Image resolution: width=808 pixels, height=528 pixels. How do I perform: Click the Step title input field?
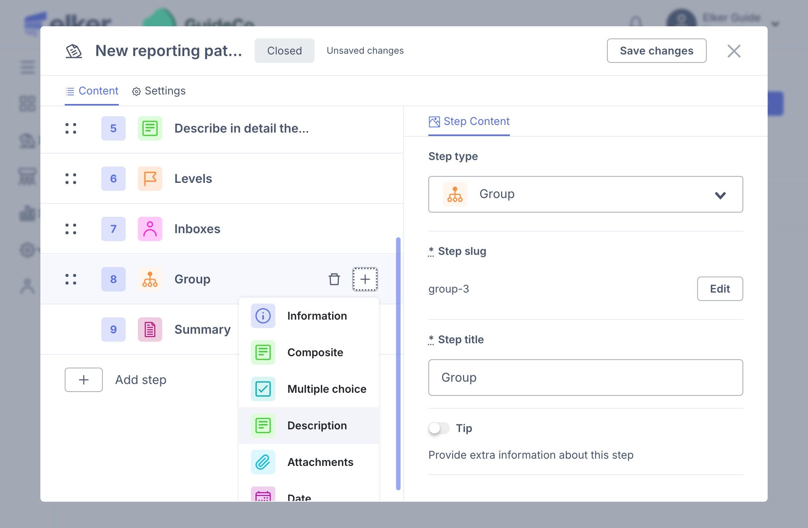point(585,378)
